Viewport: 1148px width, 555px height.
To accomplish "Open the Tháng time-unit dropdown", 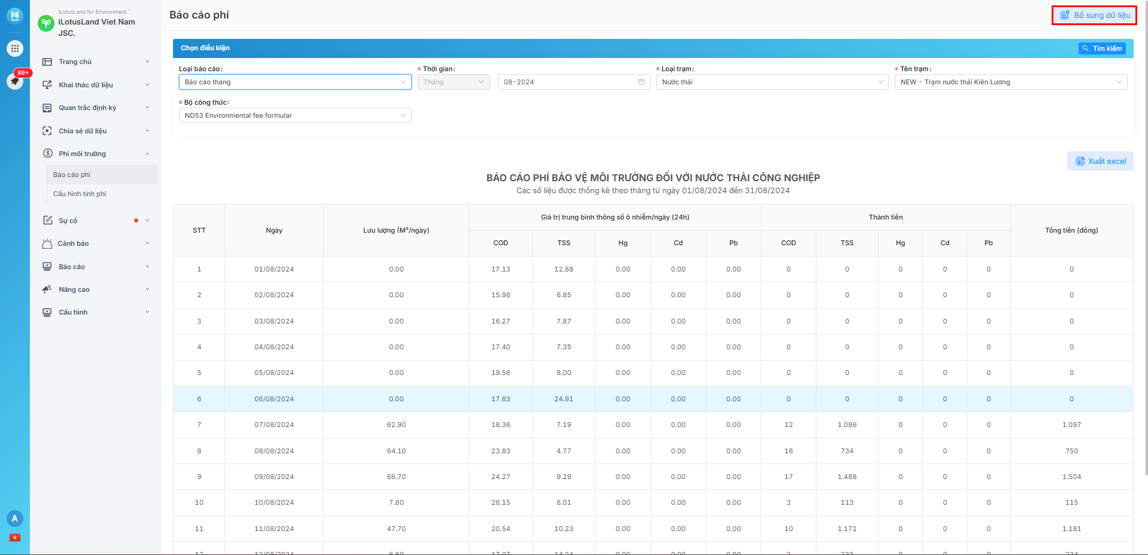I will pos(454,82).
